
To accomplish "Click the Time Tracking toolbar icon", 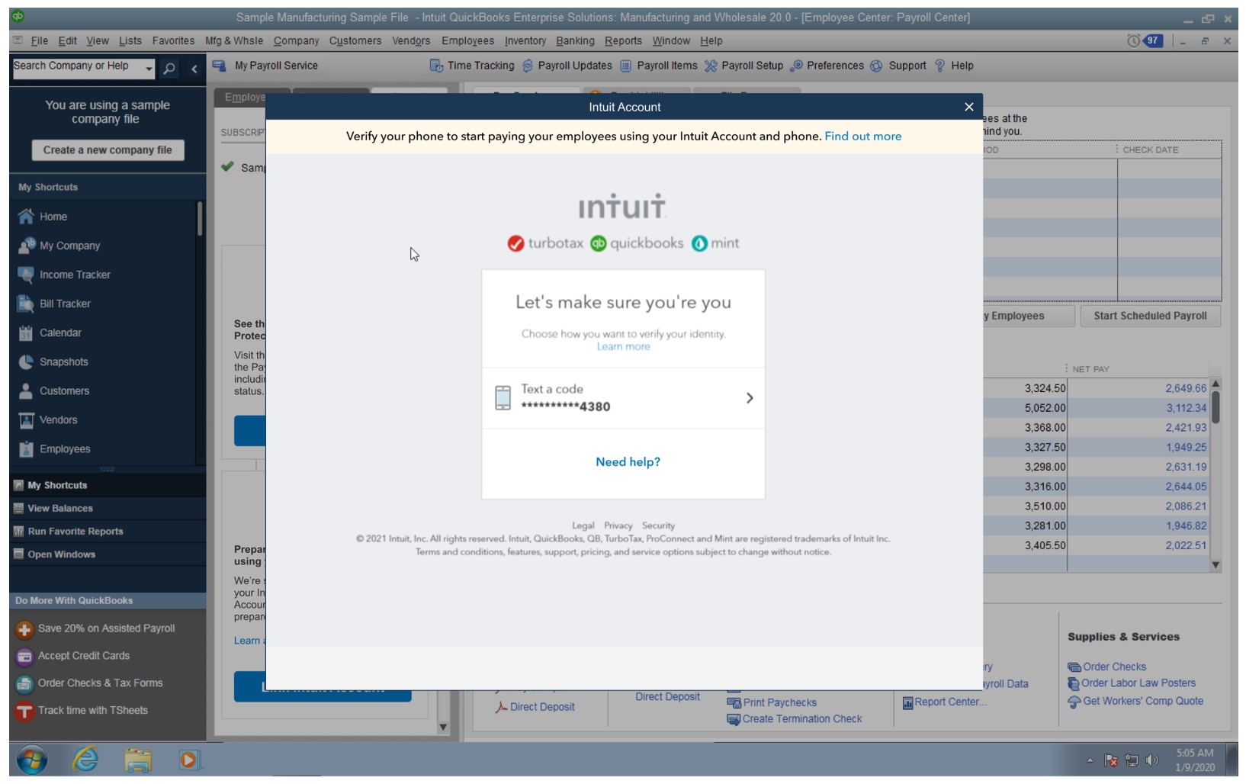I will coord(436,66).
